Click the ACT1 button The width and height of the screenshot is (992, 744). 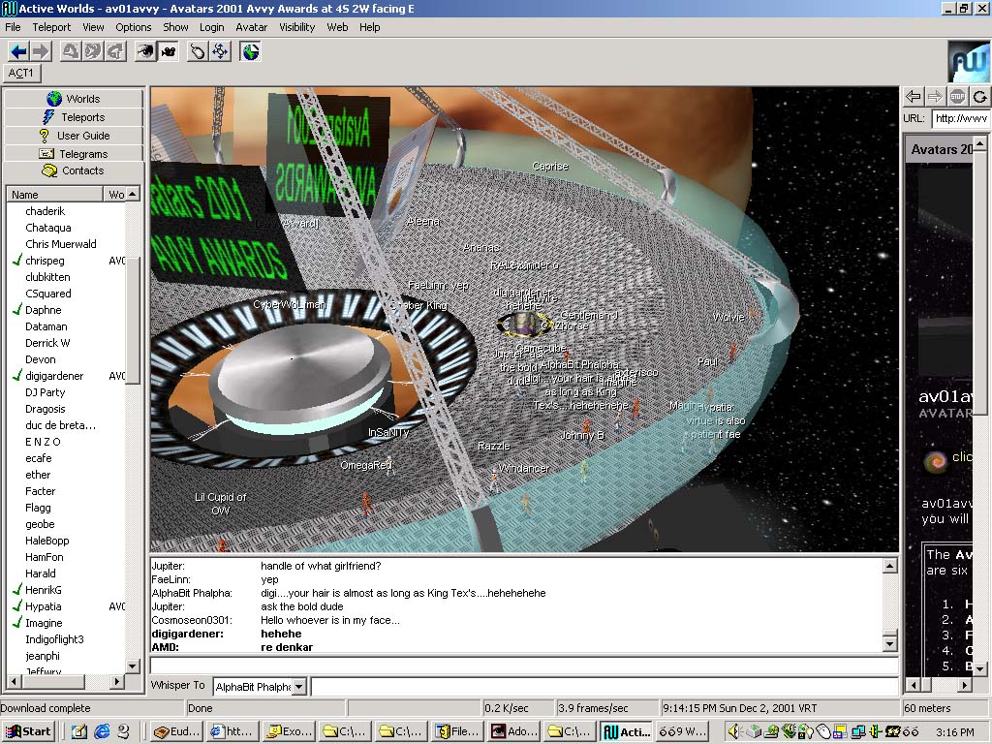click(21, 74)
